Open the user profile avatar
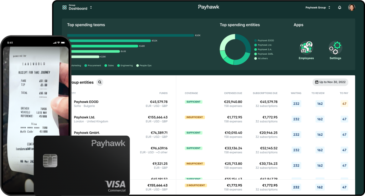 (351, 7)
